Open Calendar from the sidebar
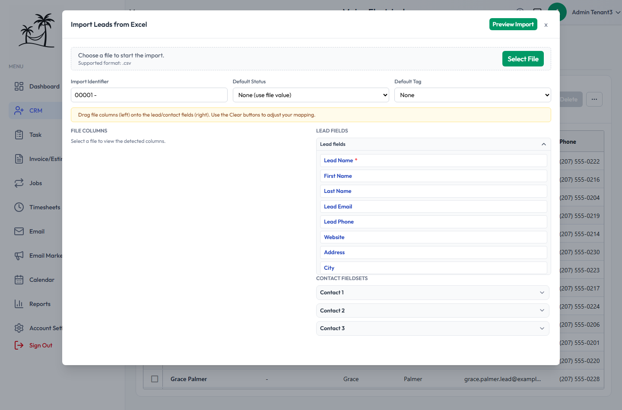The width and height of the screenshot is (622, 410). click(42, 280)
